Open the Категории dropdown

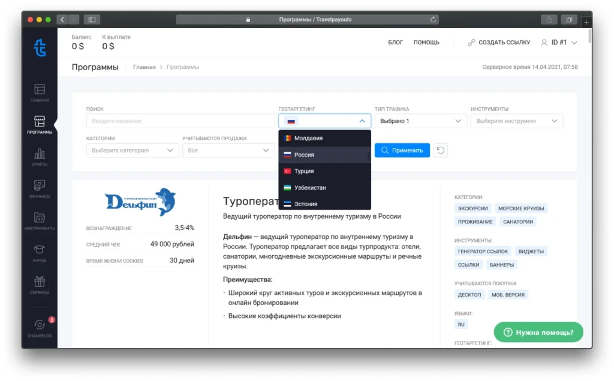(133, 150)
